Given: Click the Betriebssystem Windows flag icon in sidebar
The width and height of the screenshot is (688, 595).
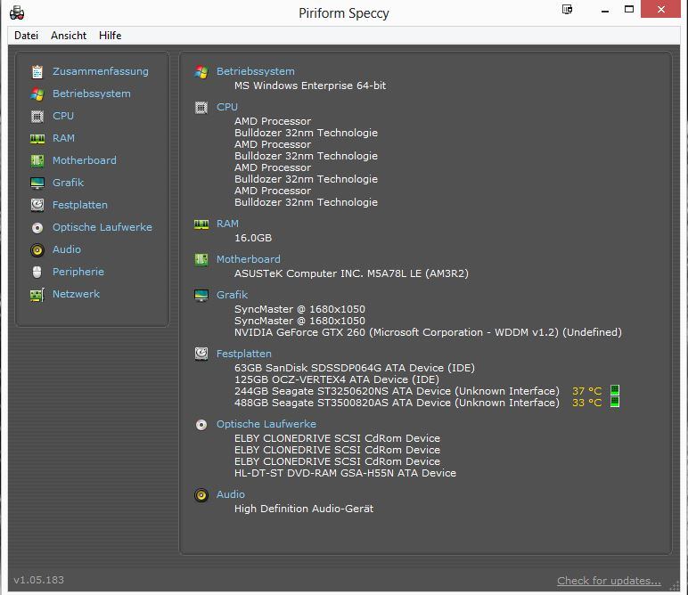Looking at the screenshot, I should tap(37, 94).
